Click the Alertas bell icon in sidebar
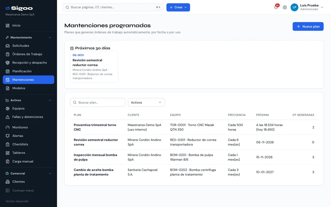Screen dimensions: 331x207 coord(8,136)
